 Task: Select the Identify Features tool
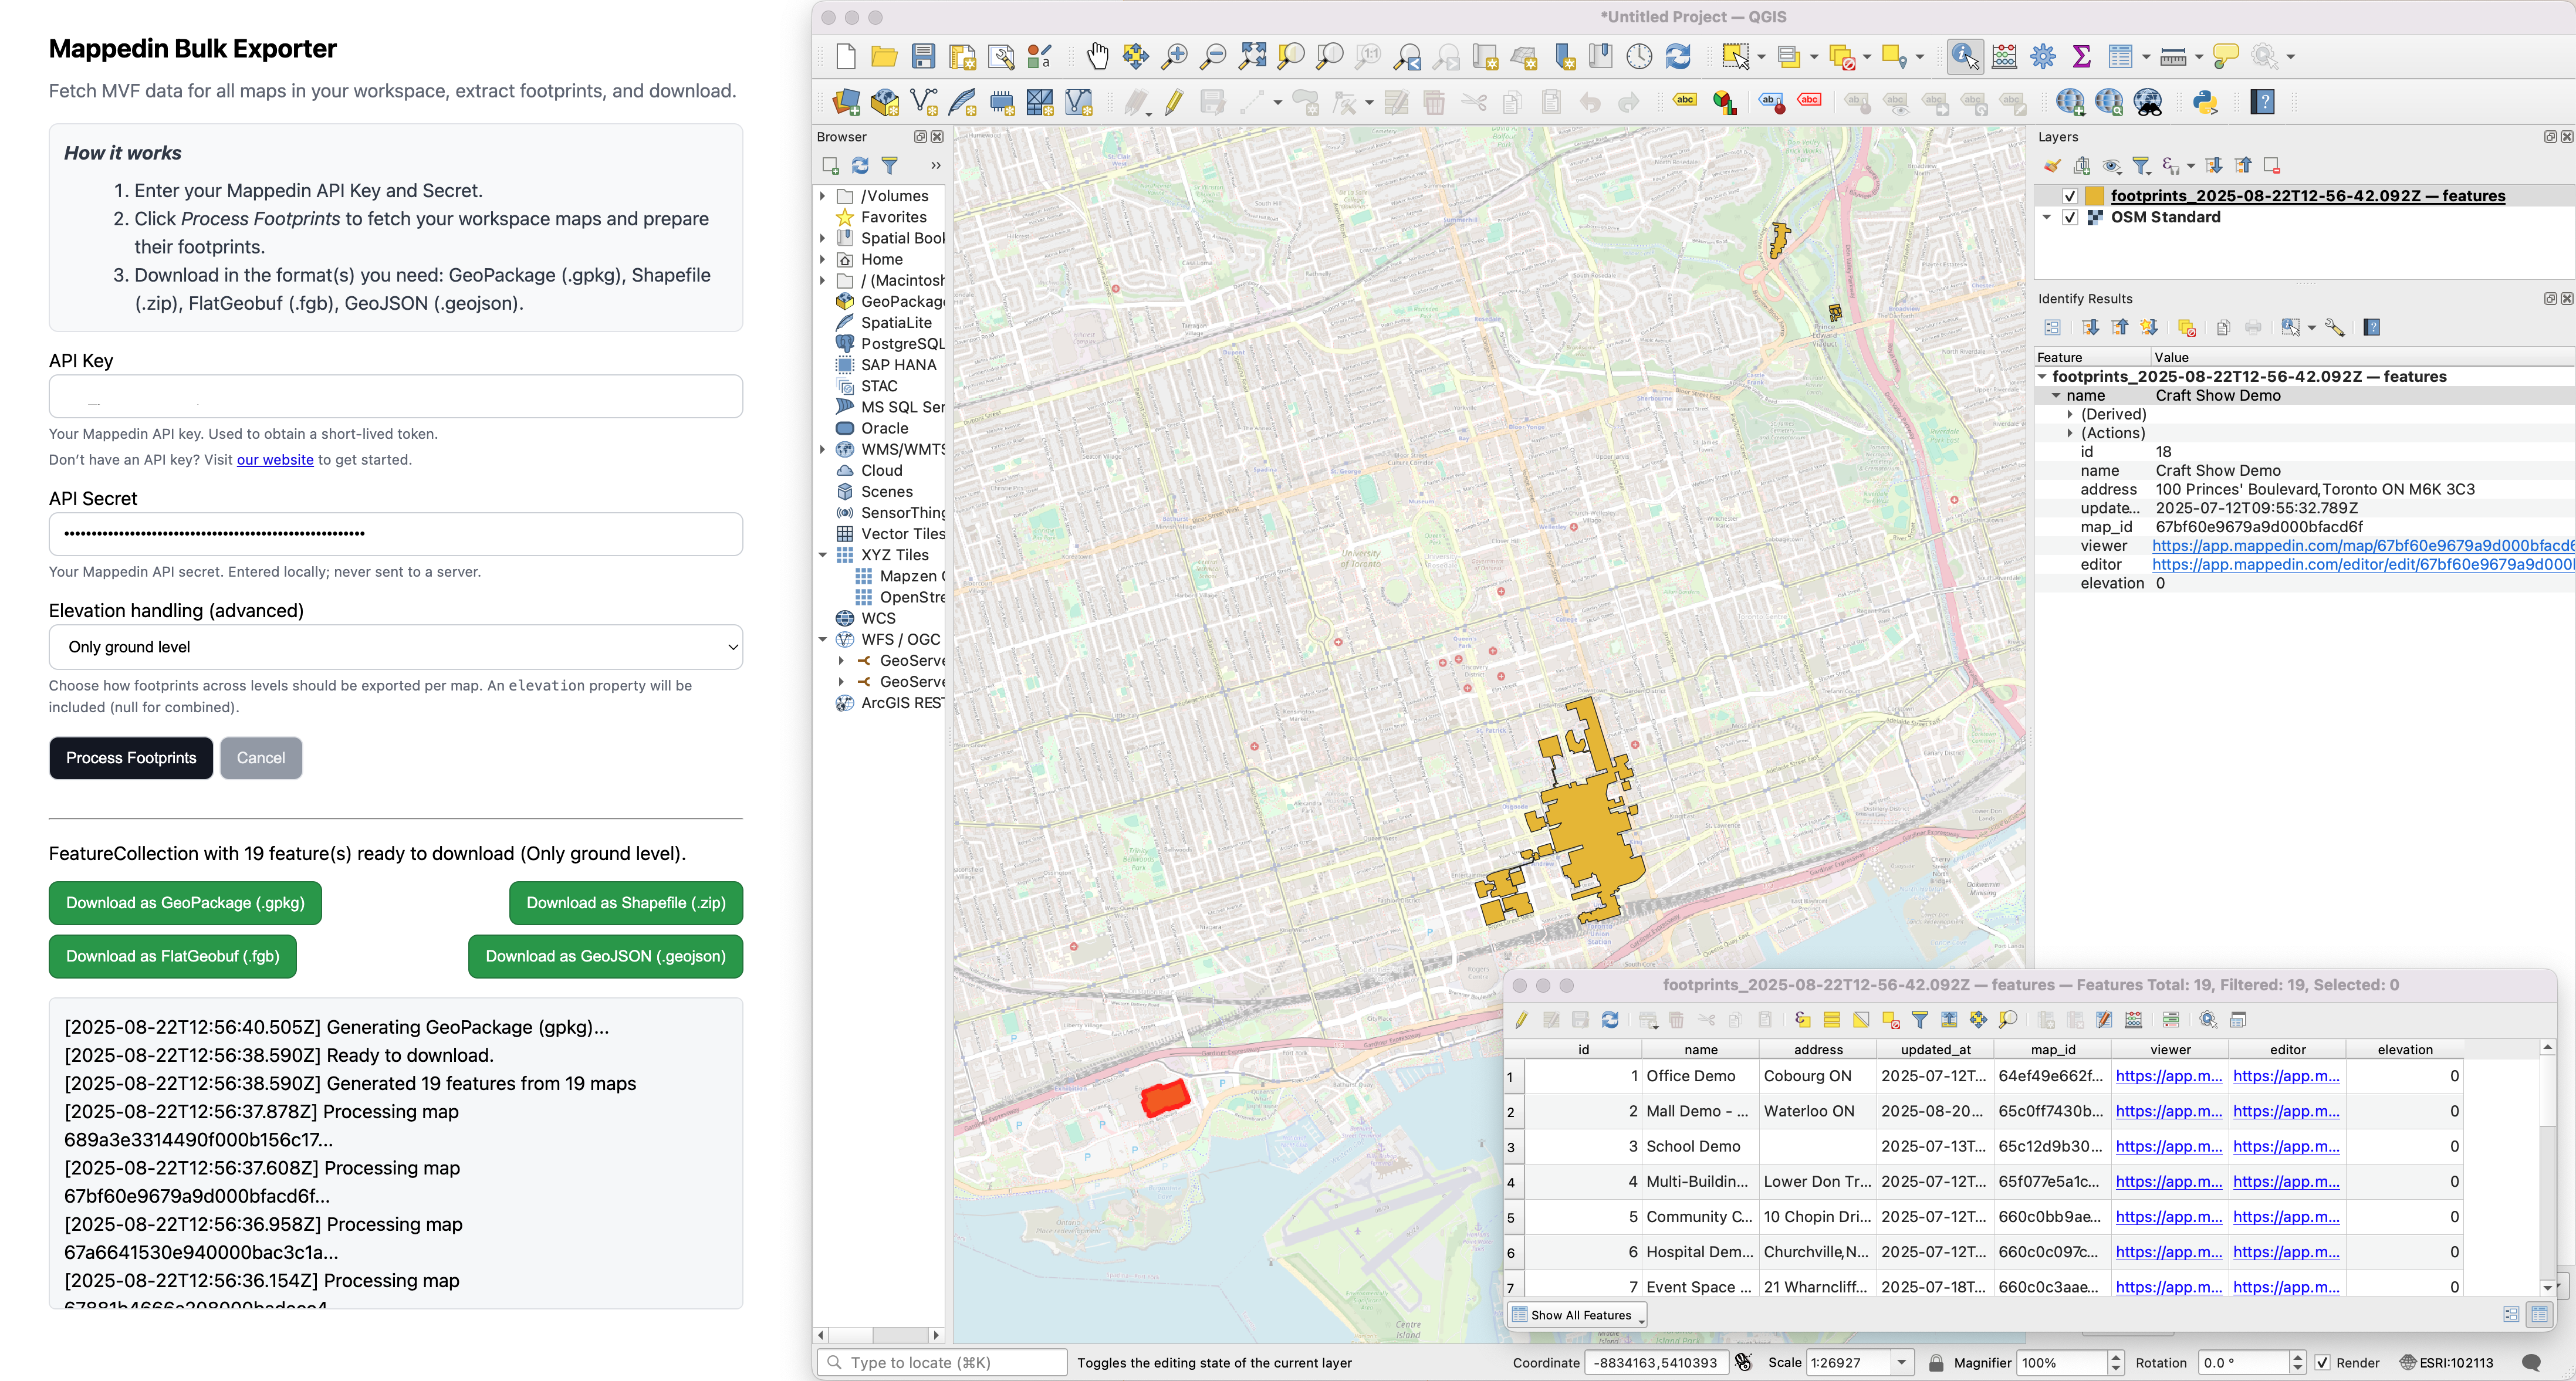[1965, 56]
